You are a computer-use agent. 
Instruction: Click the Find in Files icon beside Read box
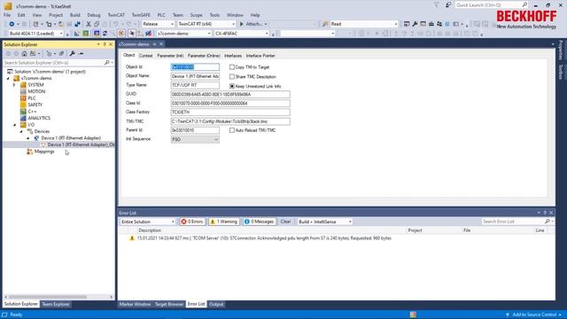click(325, 24)
